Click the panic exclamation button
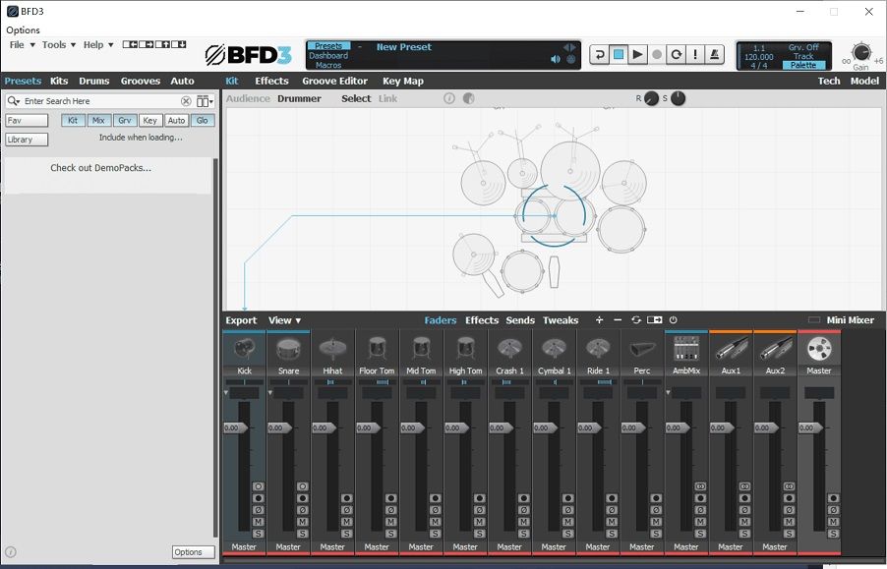Viewport: 887px width, 569px height. pyautogui.click(x=695, y=54)
